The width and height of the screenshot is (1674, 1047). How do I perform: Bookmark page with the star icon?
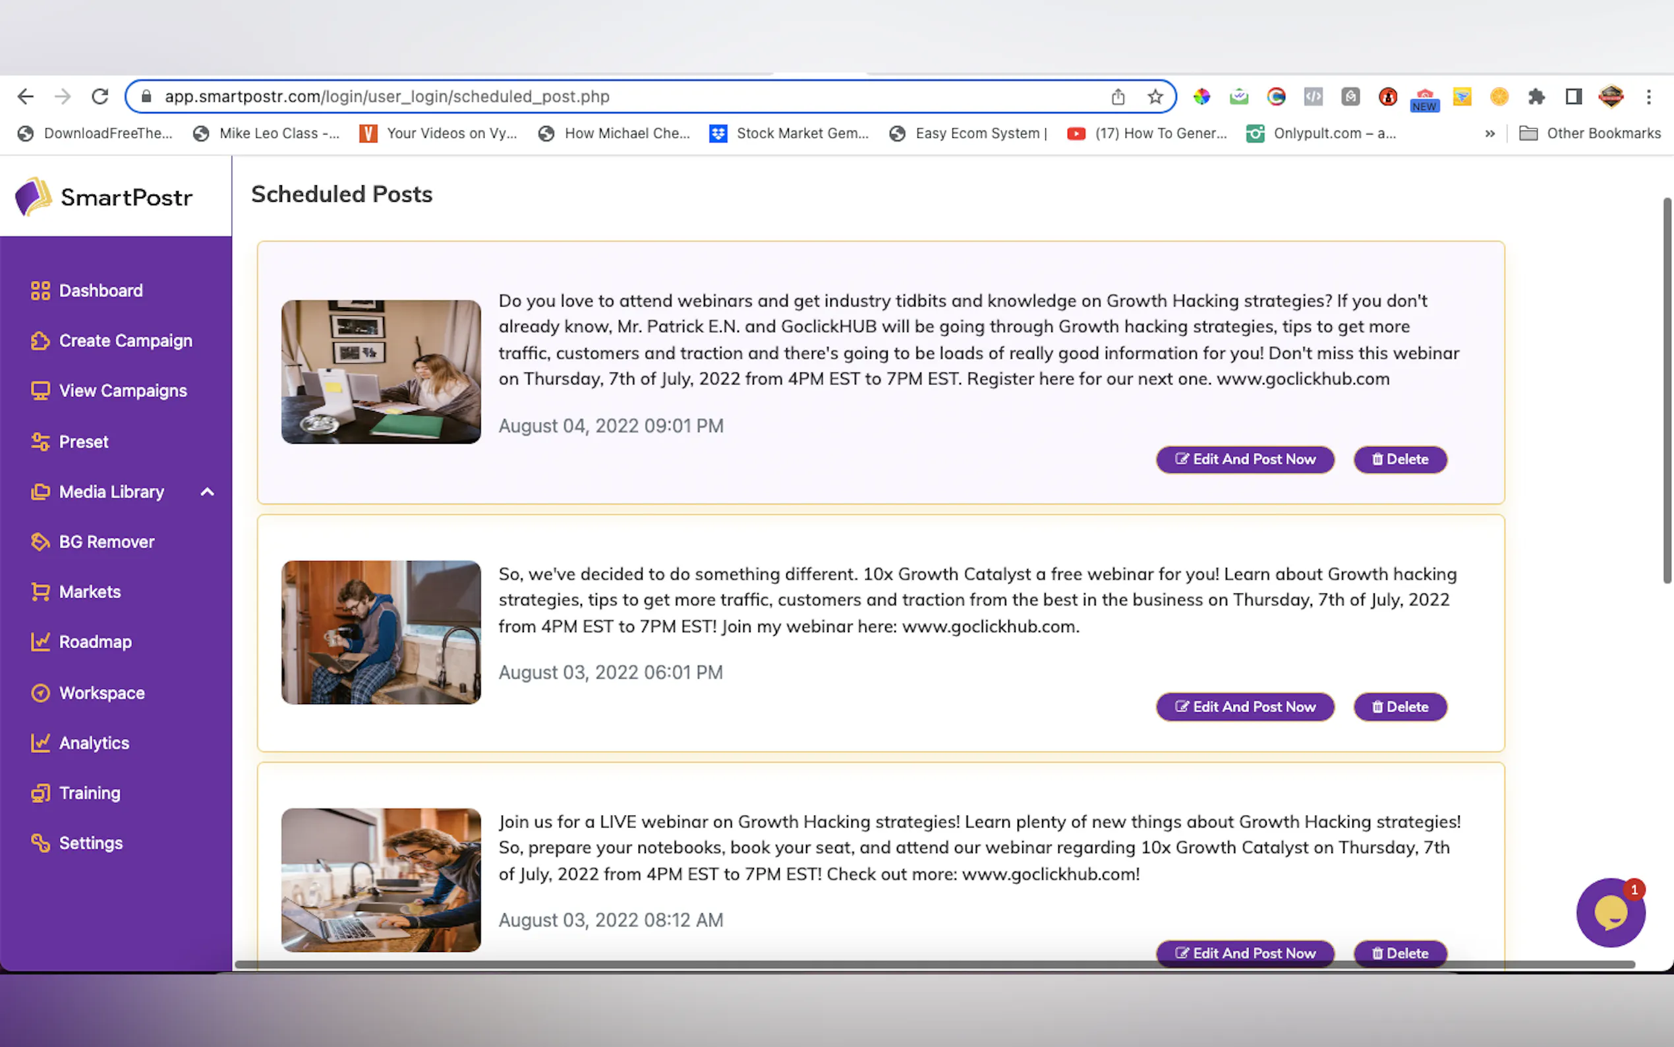point(1155,97)
